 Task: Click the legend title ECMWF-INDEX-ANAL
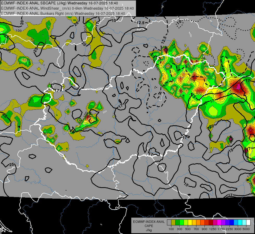pyautogui.click(x=149, y=222)
